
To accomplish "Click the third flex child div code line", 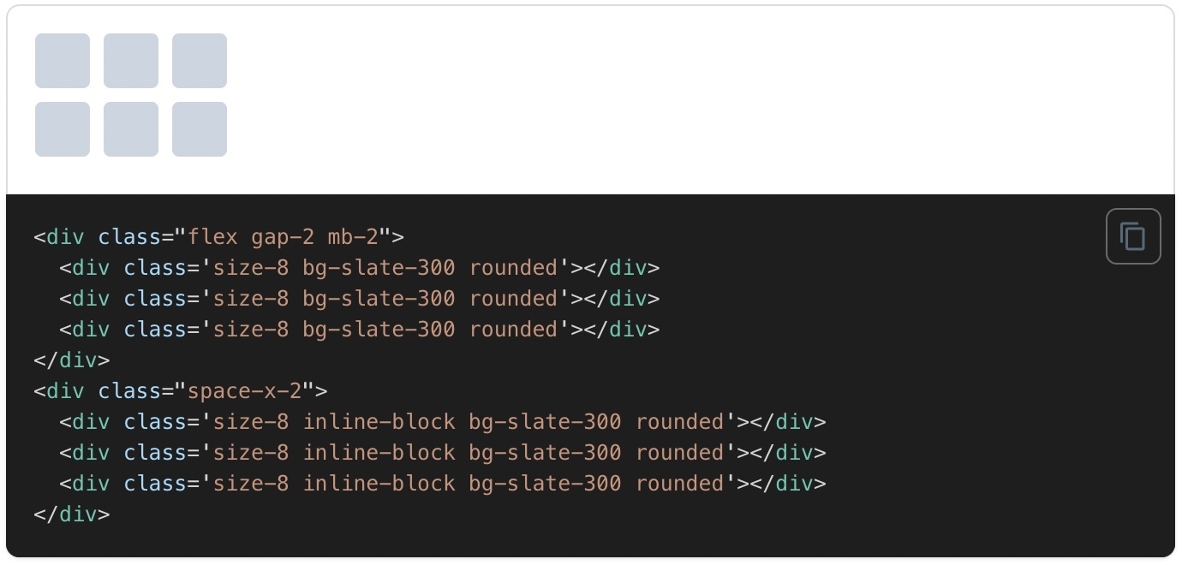I will click(360, 330).
